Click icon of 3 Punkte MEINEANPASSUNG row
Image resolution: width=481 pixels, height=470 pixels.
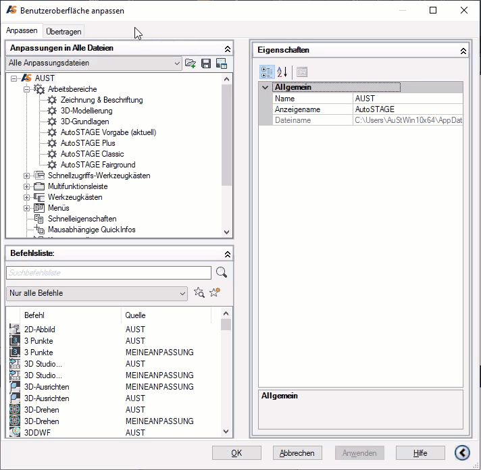pyautogui.click(x=14, y=352)
